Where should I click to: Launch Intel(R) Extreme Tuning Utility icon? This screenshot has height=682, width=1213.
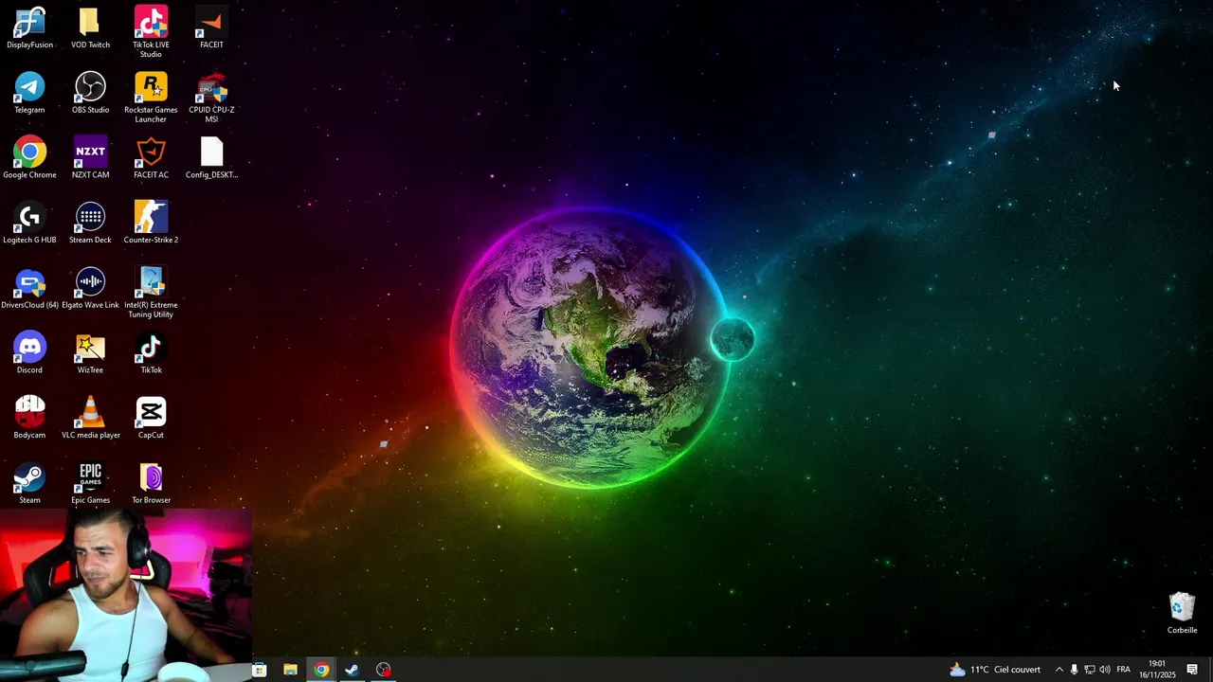tap(151, 293)
